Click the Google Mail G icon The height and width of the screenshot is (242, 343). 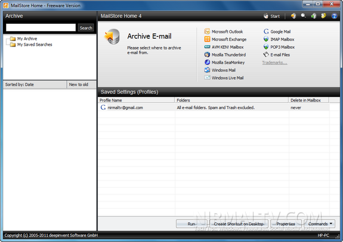coord(266,32)
